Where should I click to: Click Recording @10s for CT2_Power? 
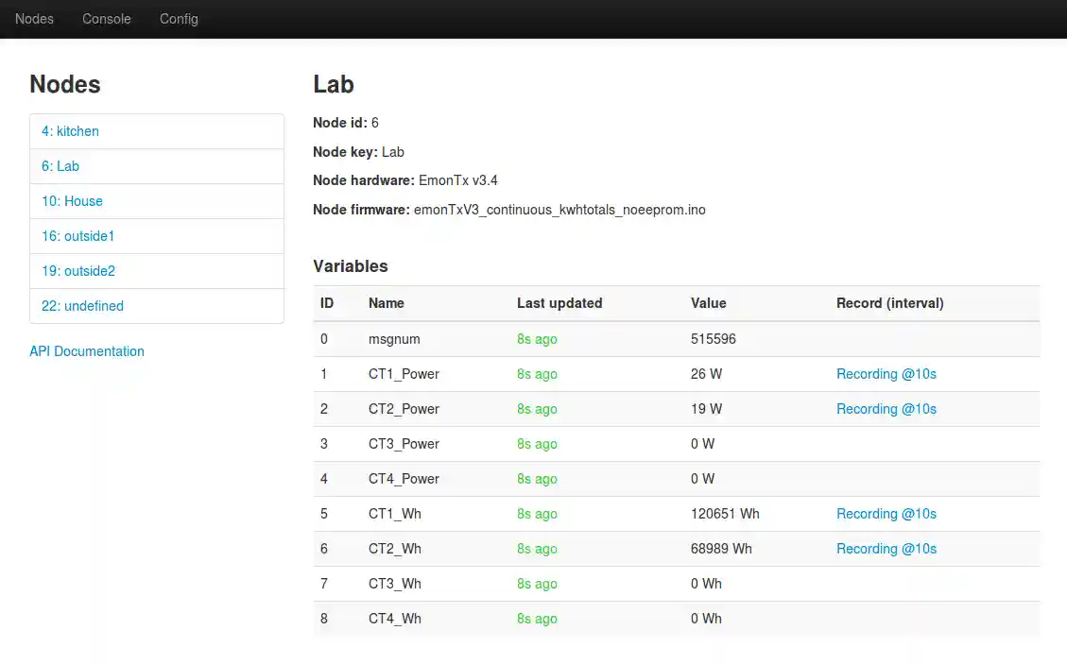pyautogui.click(x=886, y=409)
